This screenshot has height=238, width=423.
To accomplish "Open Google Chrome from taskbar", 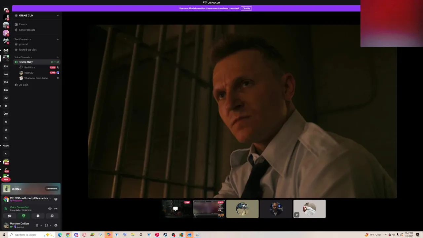I will 68,235.
